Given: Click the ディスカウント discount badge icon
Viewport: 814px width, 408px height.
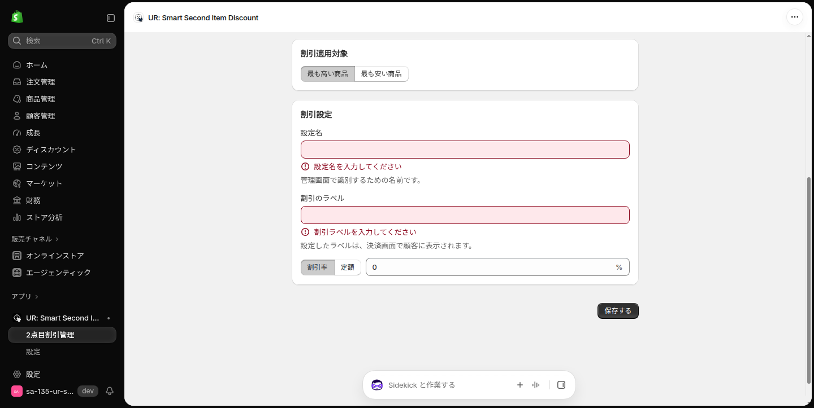Looking at the screenshot, I should click(x=17, y=150).
